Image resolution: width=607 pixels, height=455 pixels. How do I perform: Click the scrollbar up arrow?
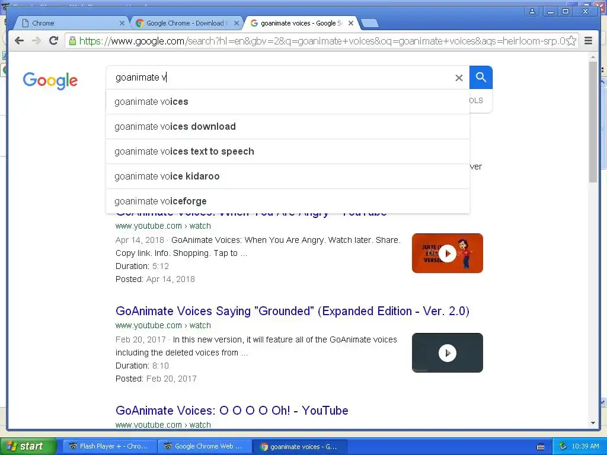point(593,57)
